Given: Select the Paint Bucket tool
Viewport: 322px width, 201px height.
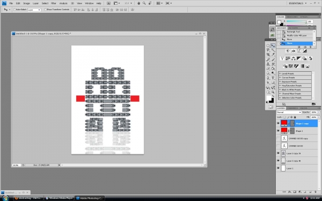Looking at the screenshot, I should (273, 69).
